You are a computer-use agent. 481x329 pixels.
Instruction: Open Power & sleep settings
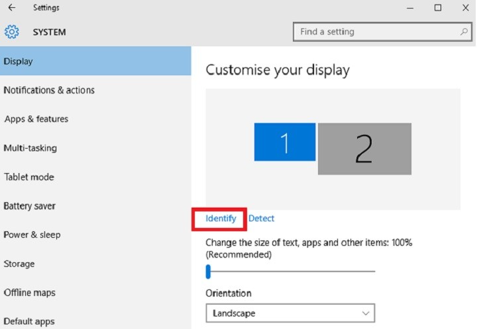[95, 235]
